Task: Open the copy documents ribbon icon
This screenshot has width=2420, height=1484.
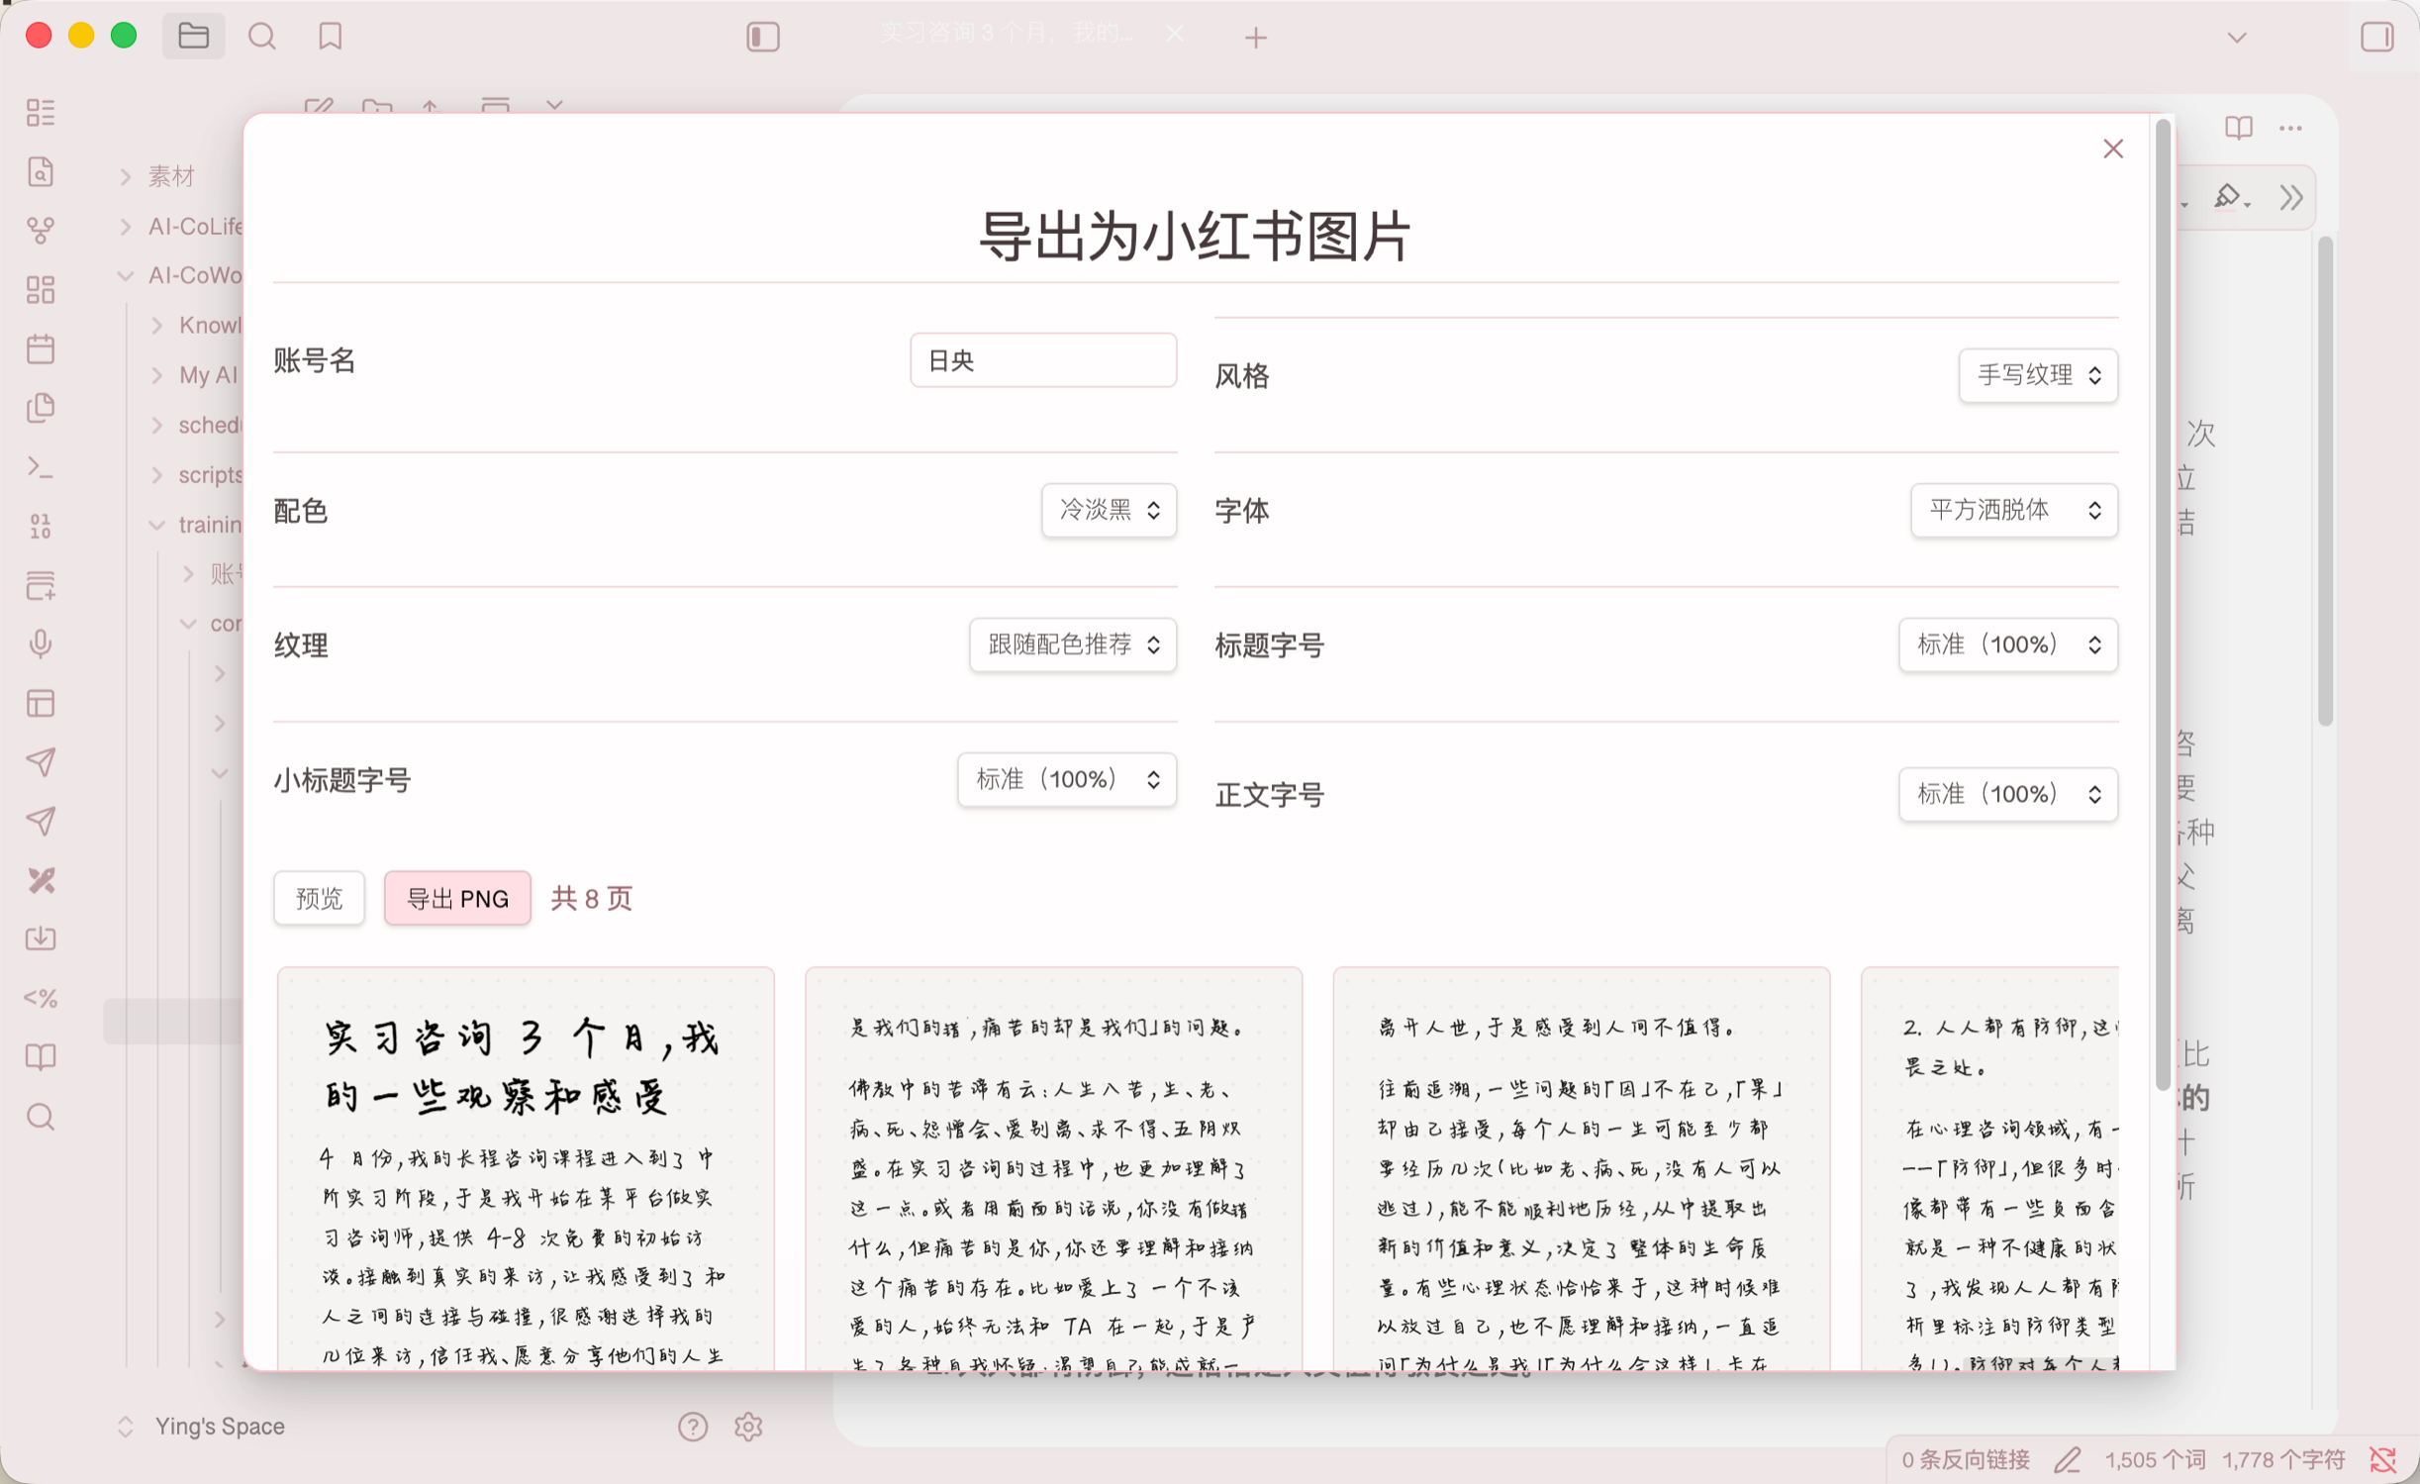Action: [x=41, y=408]
